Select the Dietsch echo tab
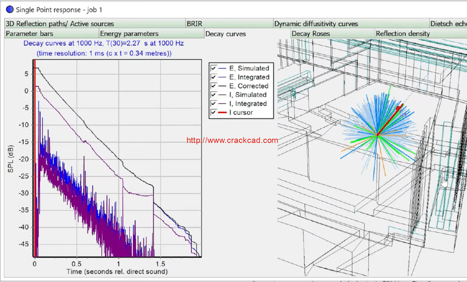The image size is (467, 282). [448, 24]
